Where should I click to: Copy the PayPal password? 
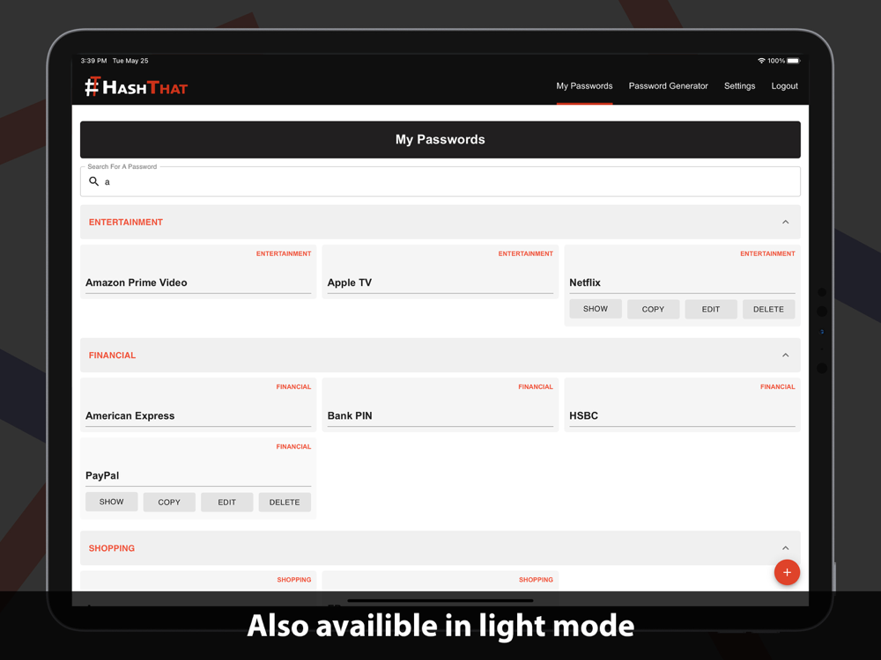coord(169,502)
